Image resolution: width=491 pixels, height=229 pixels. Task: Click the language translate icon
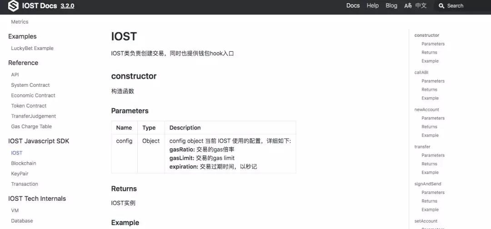coord(408,5)
